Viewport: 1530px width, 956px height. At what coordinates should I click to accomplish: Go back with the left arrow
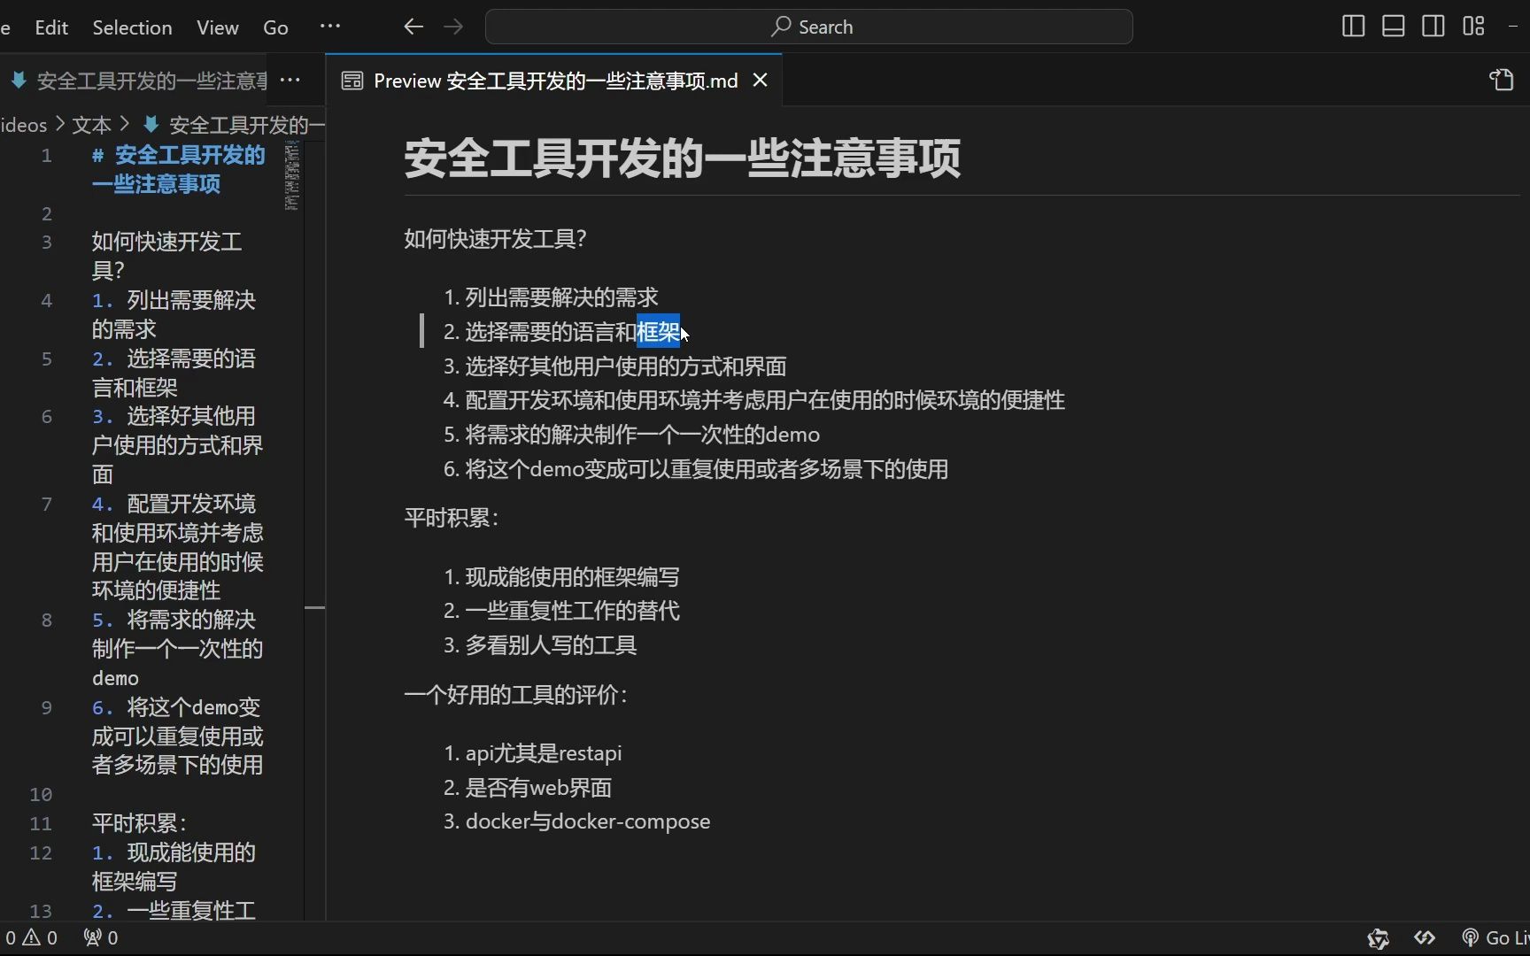[x=413, y=27]
